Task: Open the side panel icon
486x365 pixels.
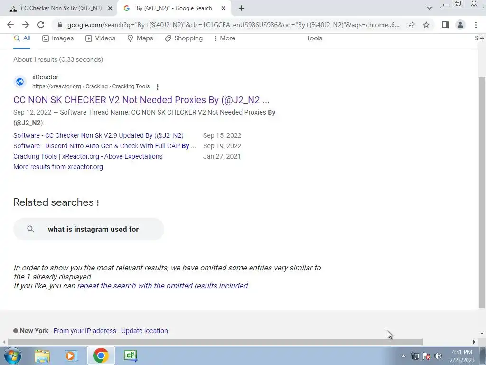Action: coord(445,25)
